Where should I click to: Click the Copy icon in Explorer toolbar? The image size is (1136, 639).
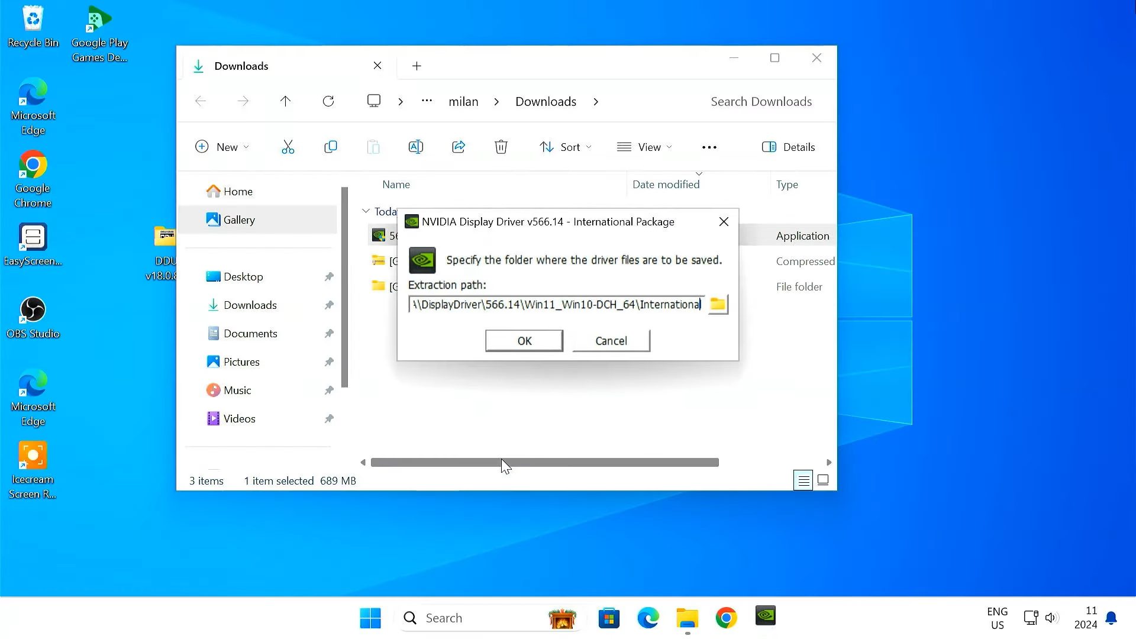click(331, 147)
